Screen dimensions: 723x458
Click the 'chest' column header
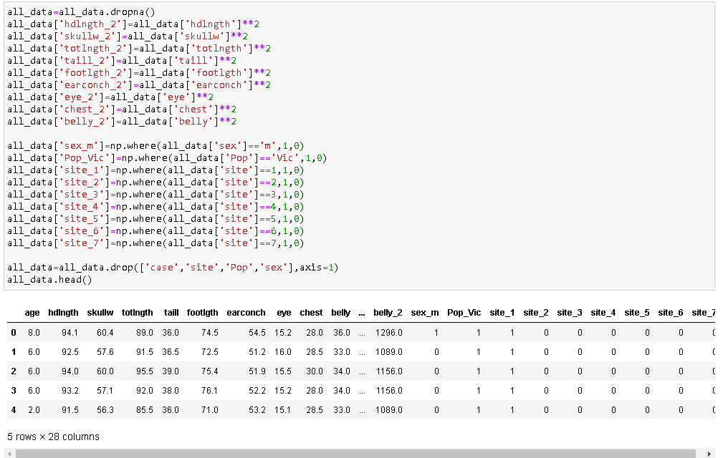click(x=311, y=313)
